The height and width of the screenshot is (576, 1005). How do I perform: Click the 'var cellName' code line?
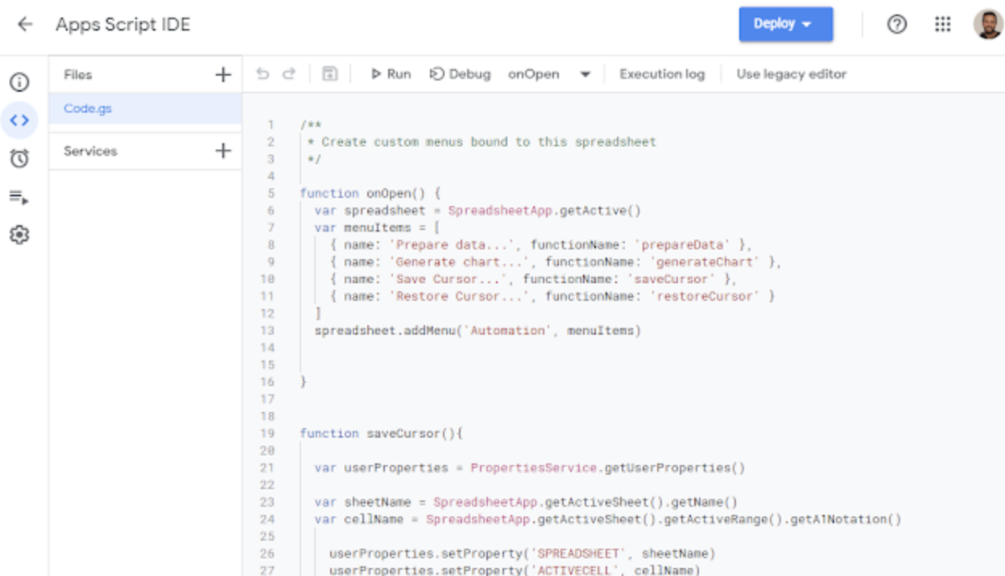tap(608, 519)
